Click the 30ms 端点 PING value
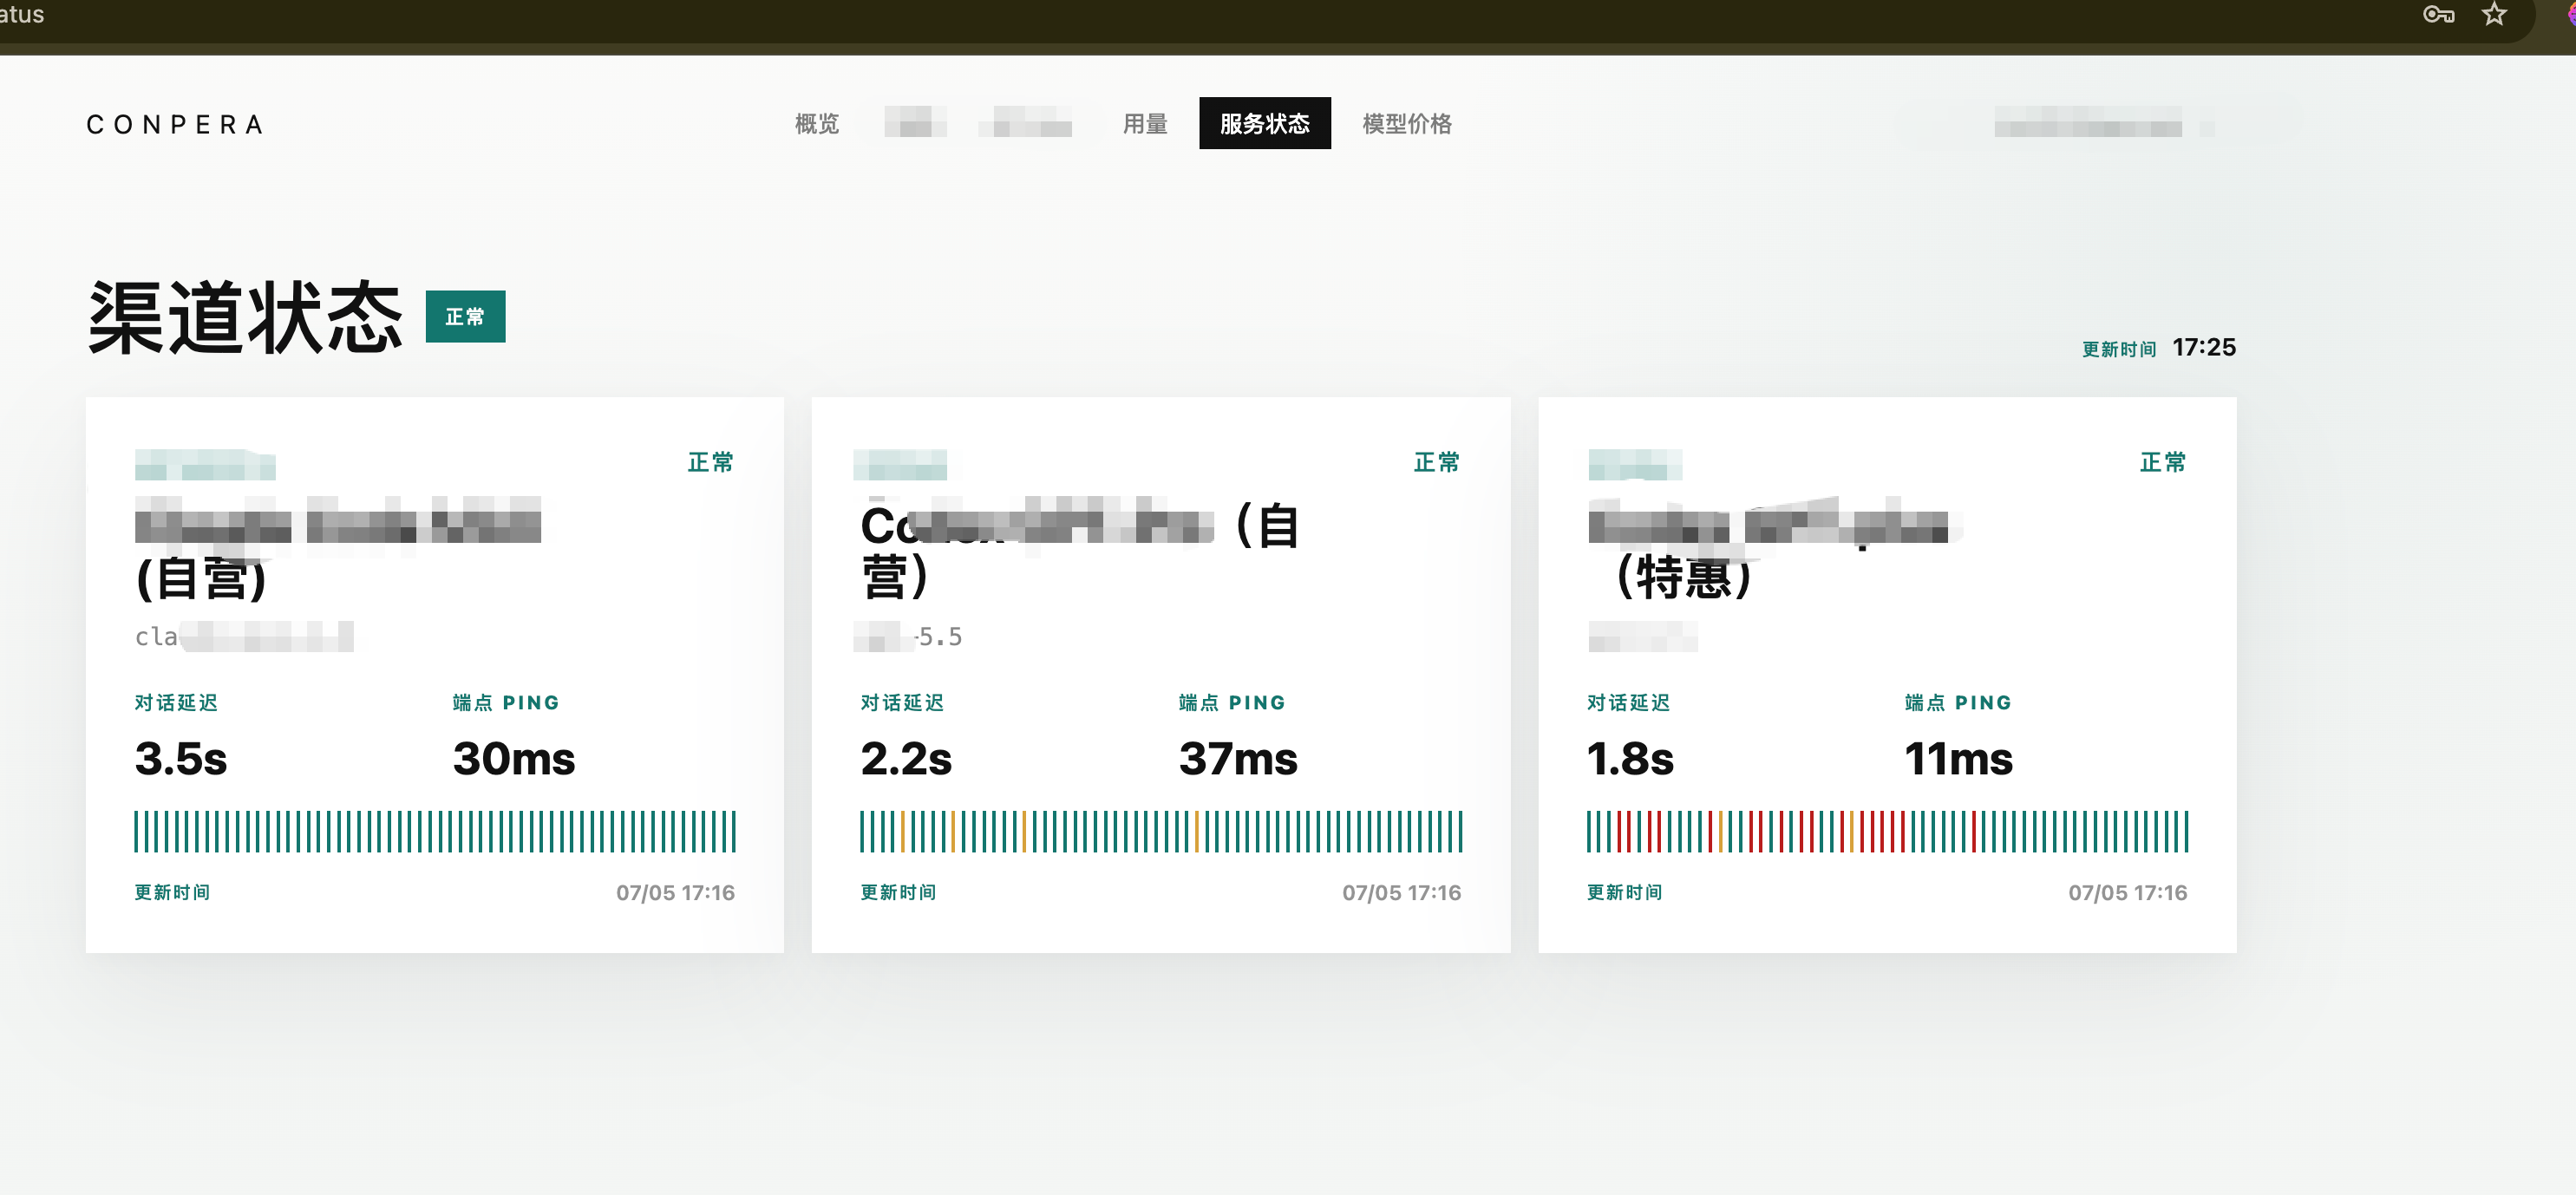Viewport: 2576px width, 1195px height. click(514, 758)
